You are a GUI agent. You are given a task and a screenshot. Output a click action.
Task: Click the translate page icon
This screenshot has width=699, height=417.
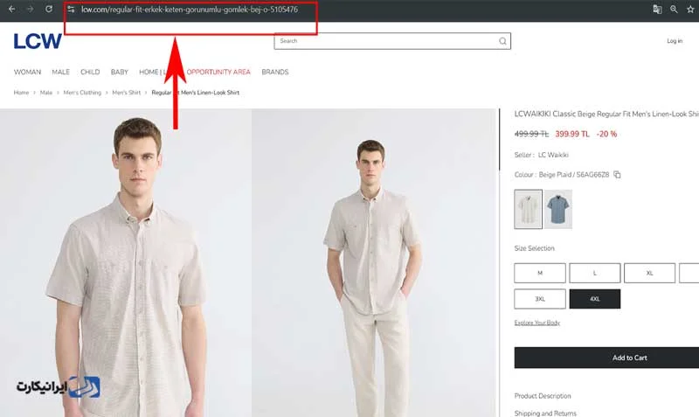(657, 9)
